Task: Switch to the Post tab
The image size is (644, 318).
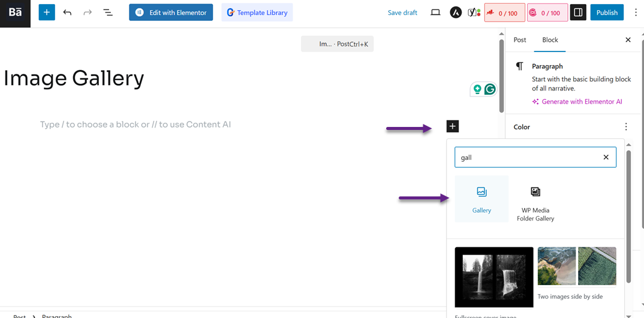Action: tap(520, 40)
